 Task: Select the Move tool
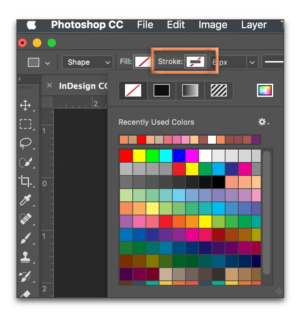25,105
